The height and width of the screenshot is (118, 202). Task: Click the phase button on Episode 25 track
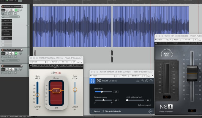pos(20,10)
